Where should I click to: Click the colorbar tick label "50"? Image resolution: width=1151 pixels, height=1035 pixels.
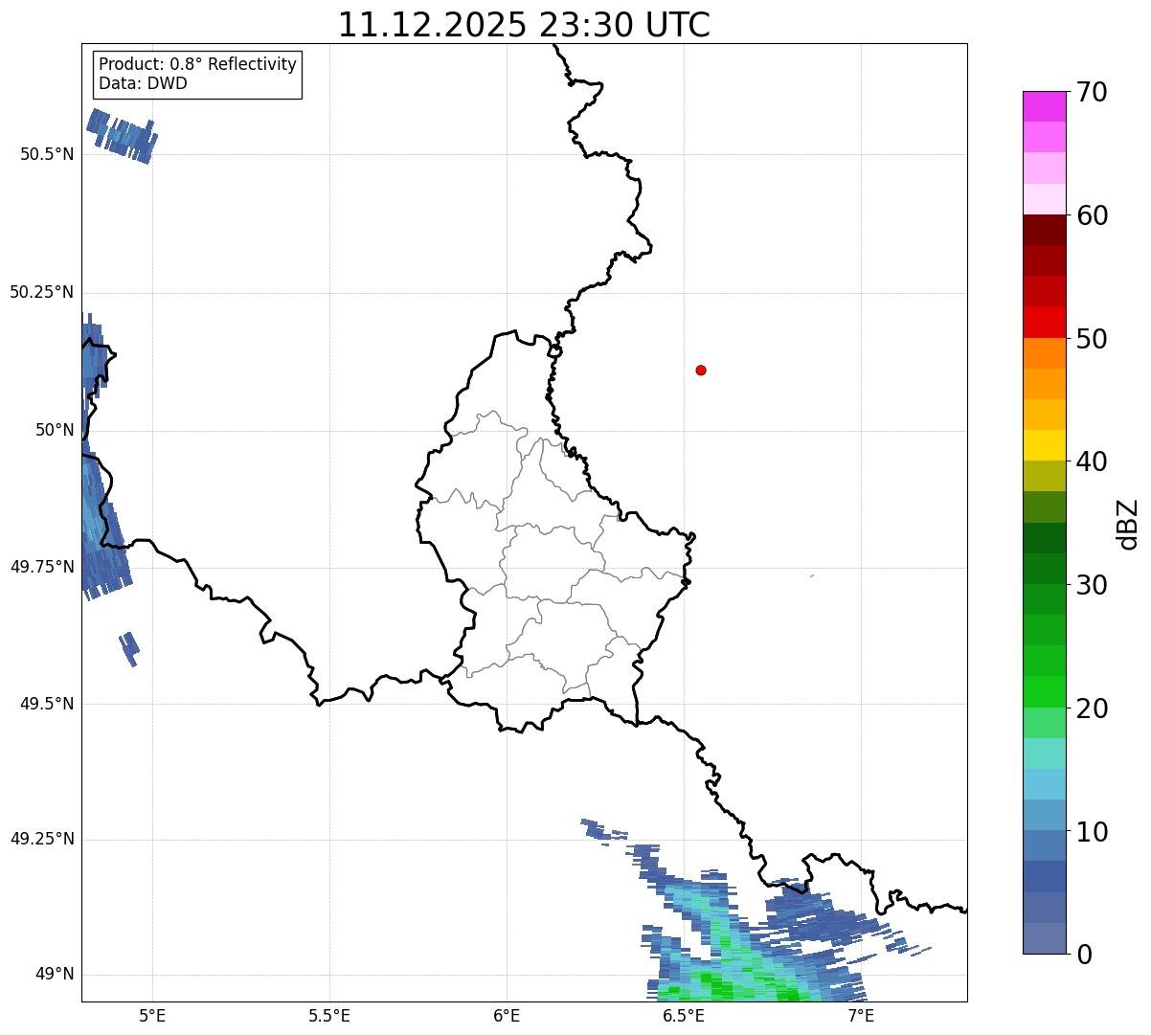pyautogui.click(x=1091, y=339)
